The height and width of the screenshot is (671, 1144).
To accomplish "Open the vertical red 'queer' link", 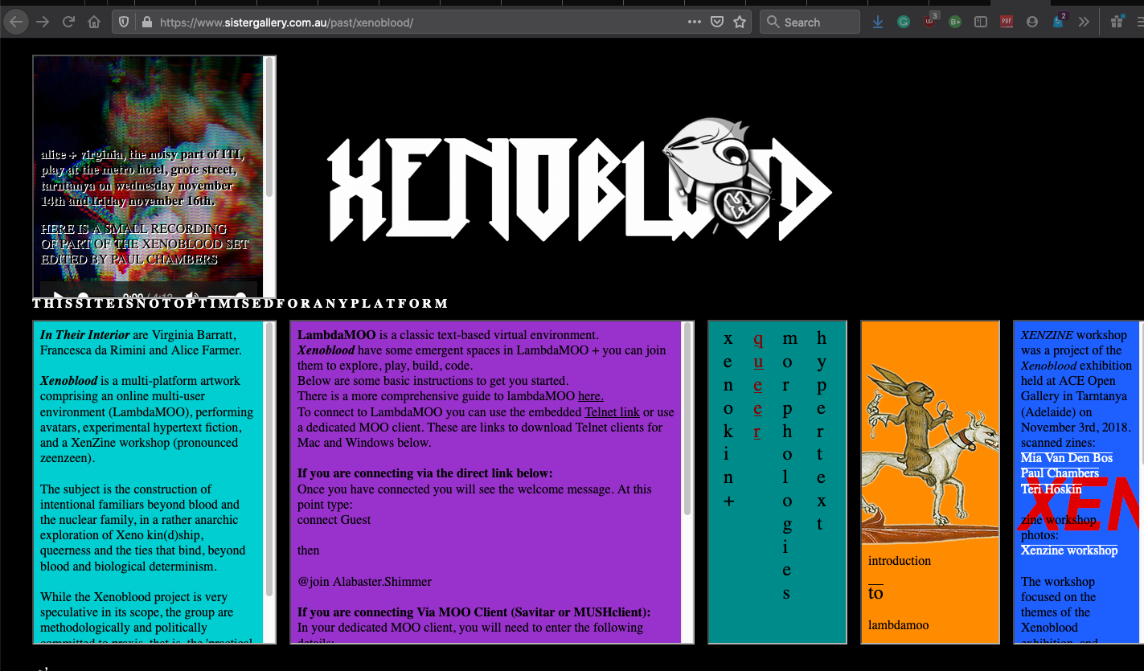I will point(757,386).
